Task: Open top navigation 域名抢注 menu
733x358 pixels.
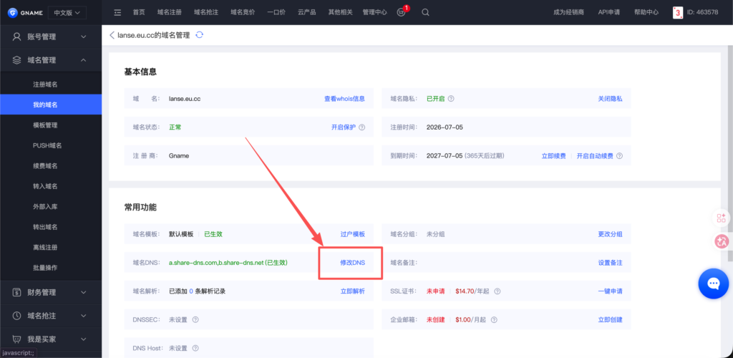Action: point(206,13)
